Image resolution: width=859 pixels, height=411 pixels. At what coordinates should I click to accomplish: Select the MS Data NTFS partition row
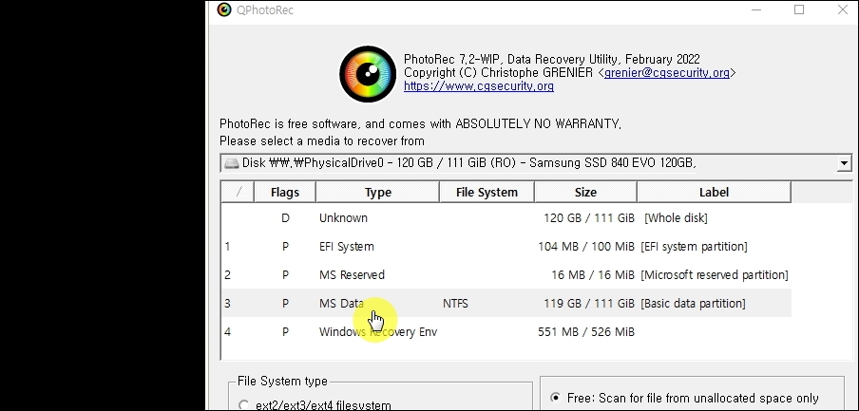pyautogui.click(x=506, y=303)
